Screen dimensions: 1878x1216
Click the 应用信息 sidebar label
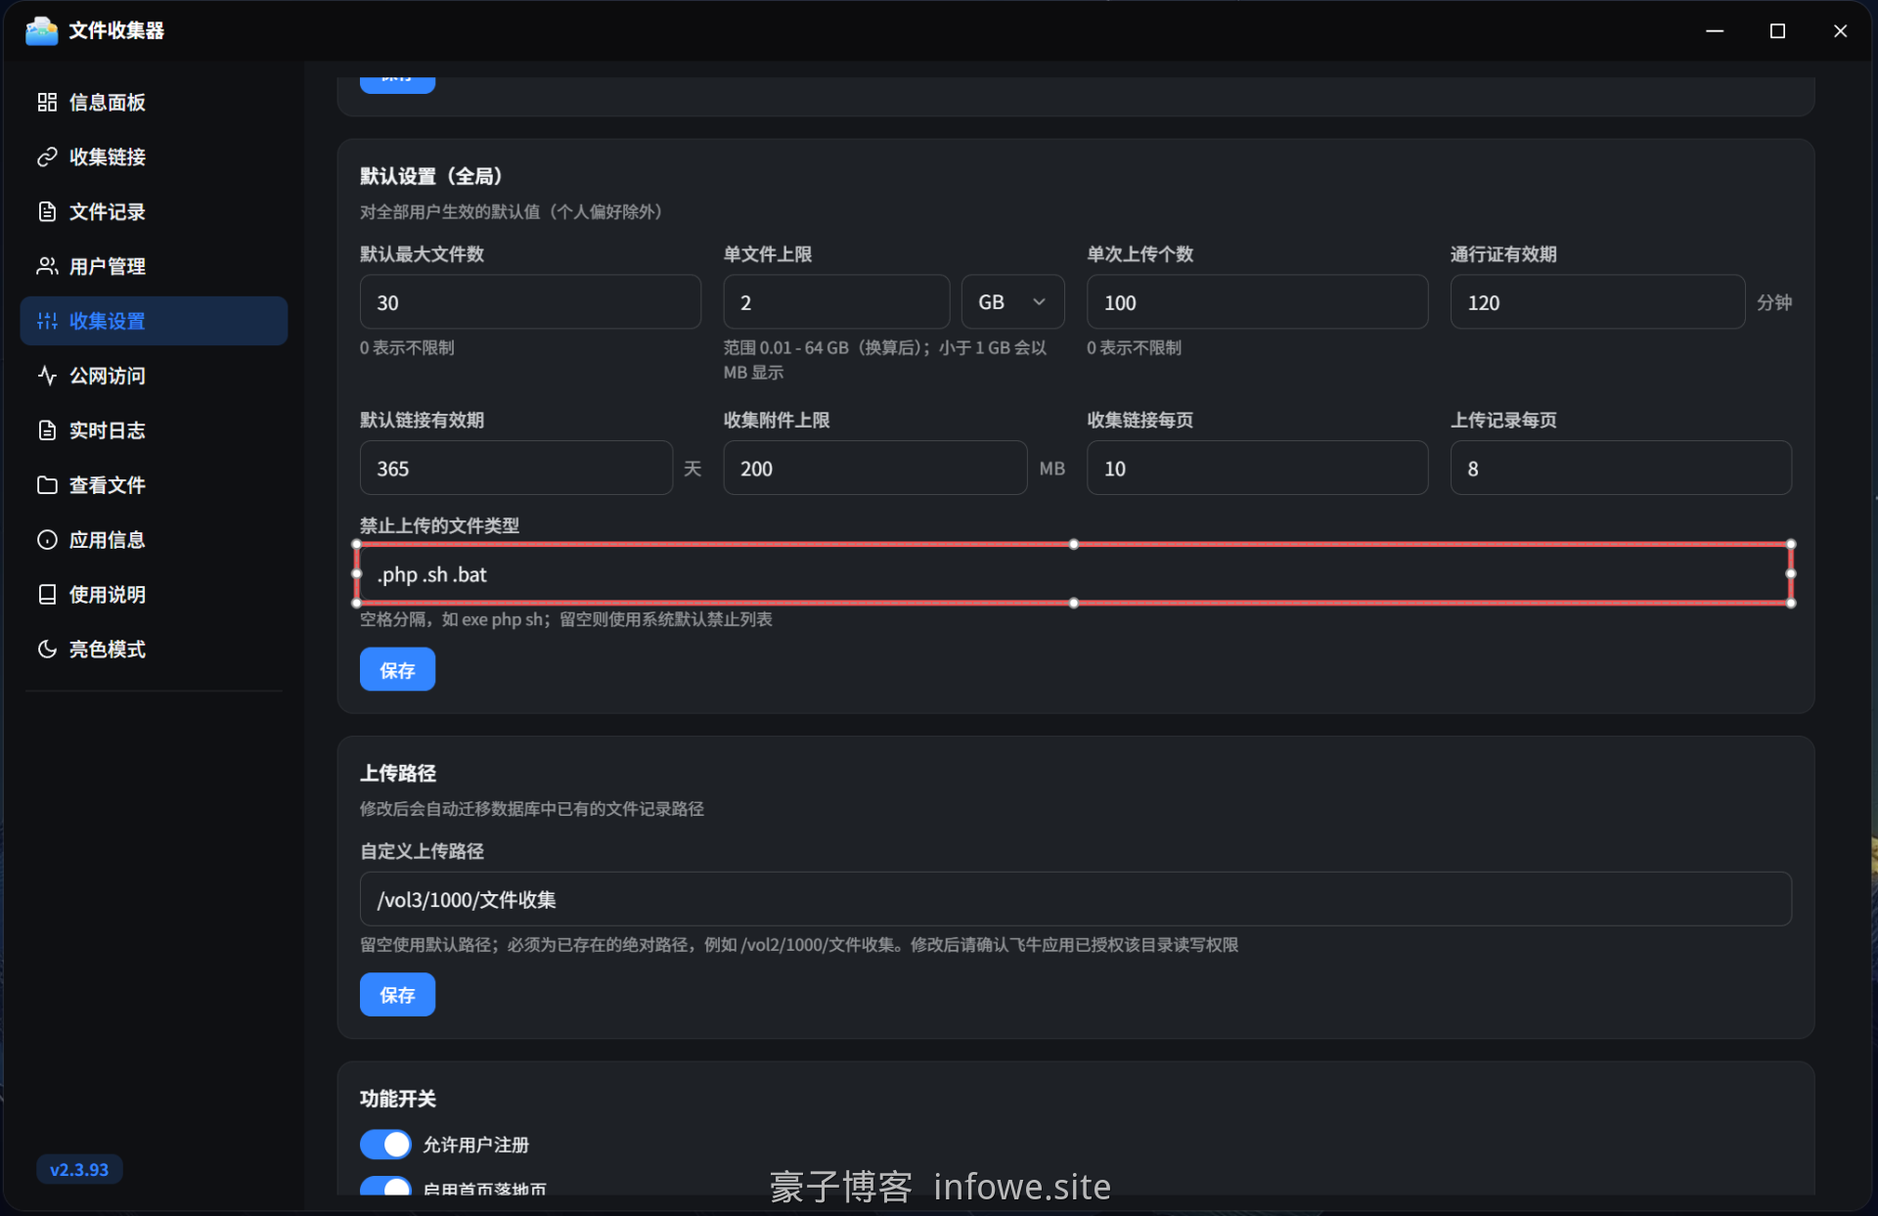[x=107, y=540]
